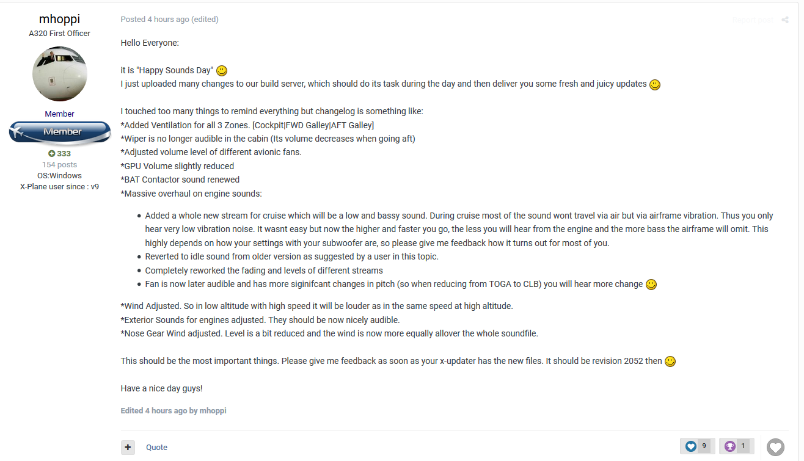Open mhoppi's profile from username heading
Image resolution: width=804 pixels, height=461 pixels.
point(59,19)
